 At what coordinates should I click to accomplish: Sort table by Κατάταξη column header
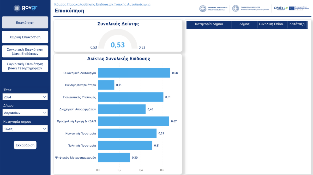pos(297,24)
